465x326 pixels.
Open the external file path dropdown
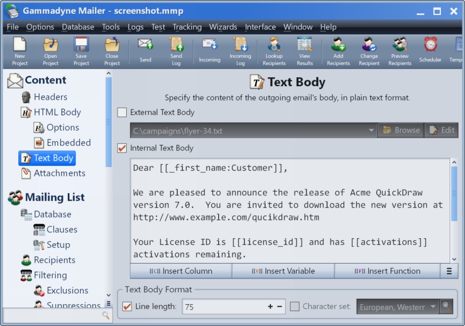pyautogui.click(x=371, y=131)
